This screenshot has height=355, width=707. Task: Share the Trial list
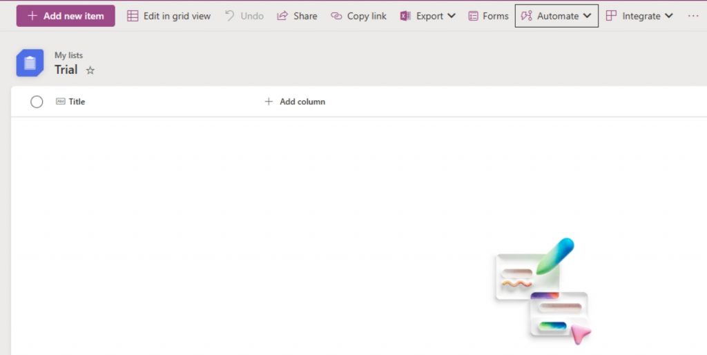point(297,16)
